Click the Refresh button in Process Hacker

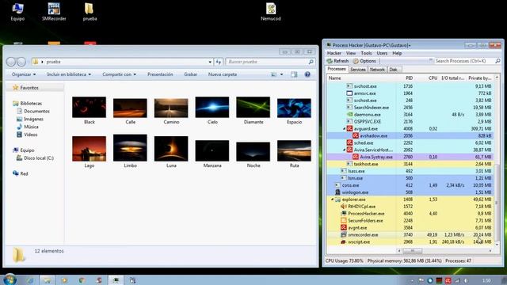pyautogui.click(x=337, y=61)
